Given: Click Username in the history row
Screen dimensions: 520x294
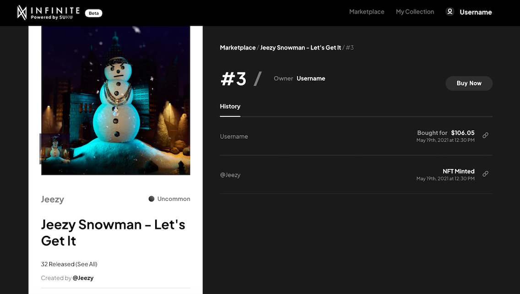Looking at the screenshot, I should click(x=234, y=136).
